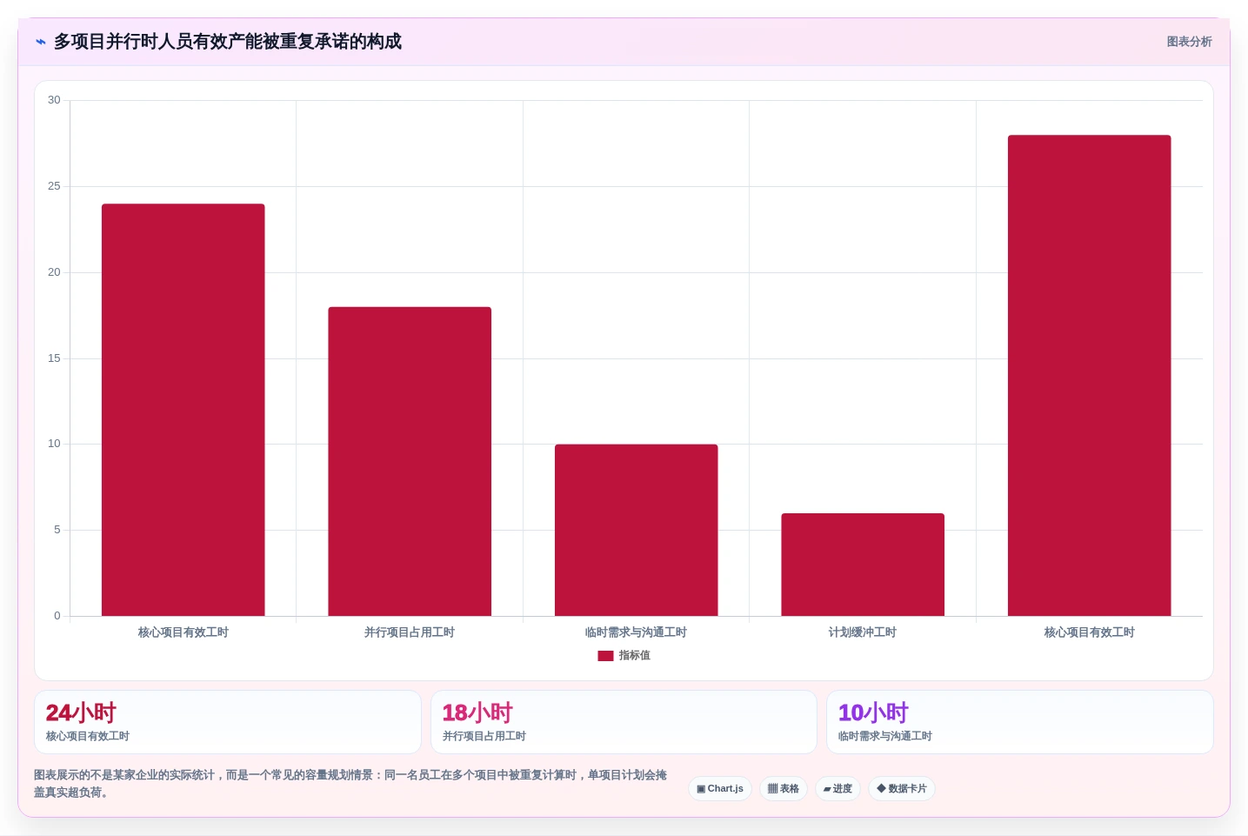The width and height of the screenshot is (1248, 836).
Task: Click the 核心项目有效工时 caption under 24小时
Action: tap(88, 736)
